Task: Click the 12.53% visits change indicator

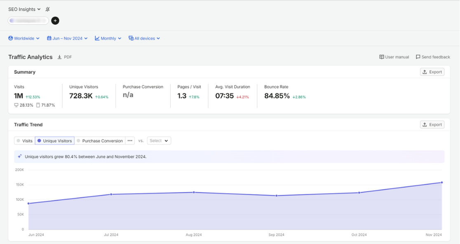Action: click(33, 97)
